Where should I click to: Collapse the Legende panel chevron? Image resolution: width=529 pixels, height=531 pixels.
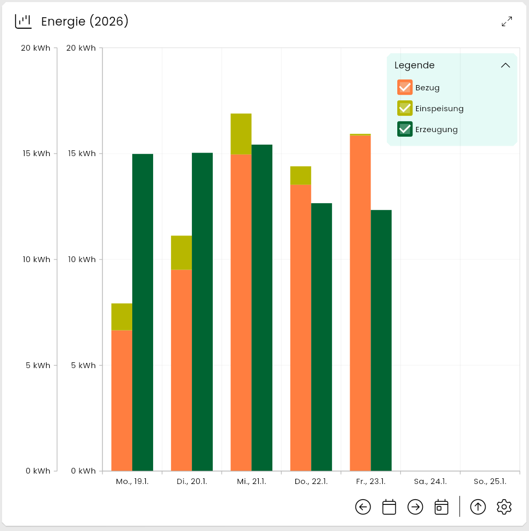[505, 66]
